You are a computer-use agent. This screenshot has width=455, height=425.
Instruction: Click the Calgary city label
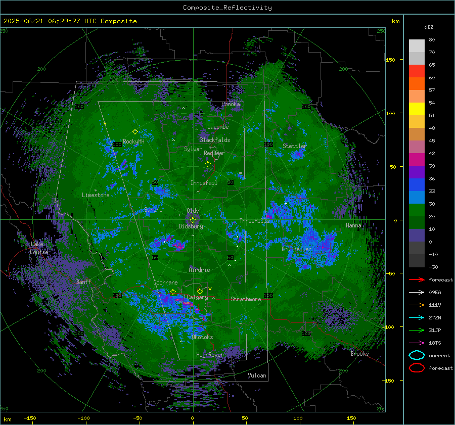[197, 297]
